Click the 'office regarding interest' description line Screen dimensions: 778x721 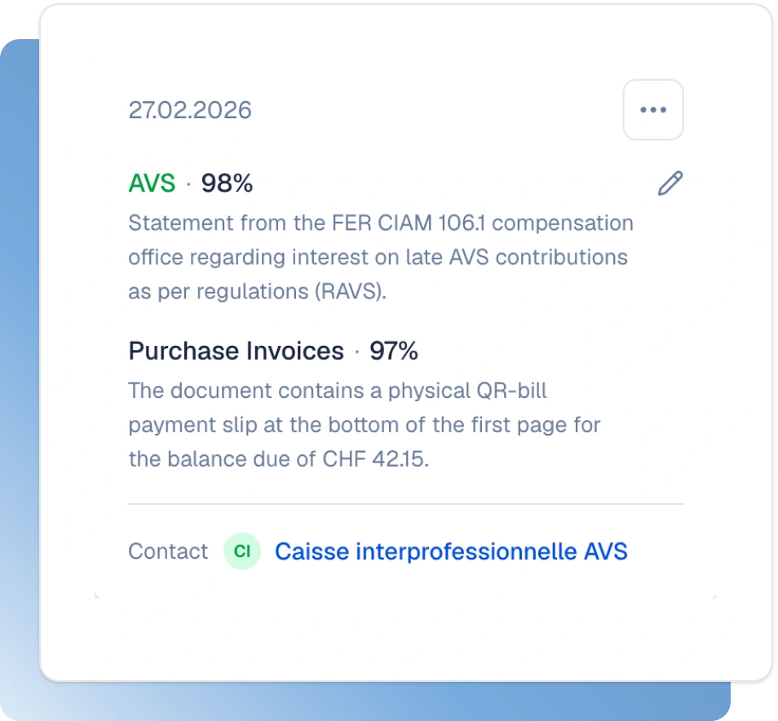click(378, 257)
